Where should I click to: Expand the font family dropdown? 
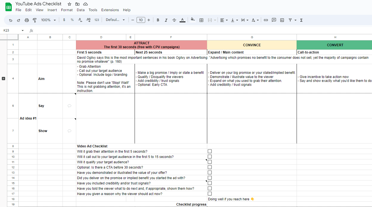(x=115, y=20)
